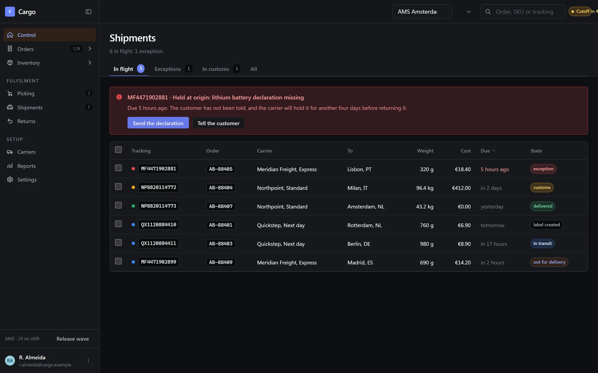598x373 pixels.
Task: Click the out for delivery state badge
Action: [x=549, y=262]
